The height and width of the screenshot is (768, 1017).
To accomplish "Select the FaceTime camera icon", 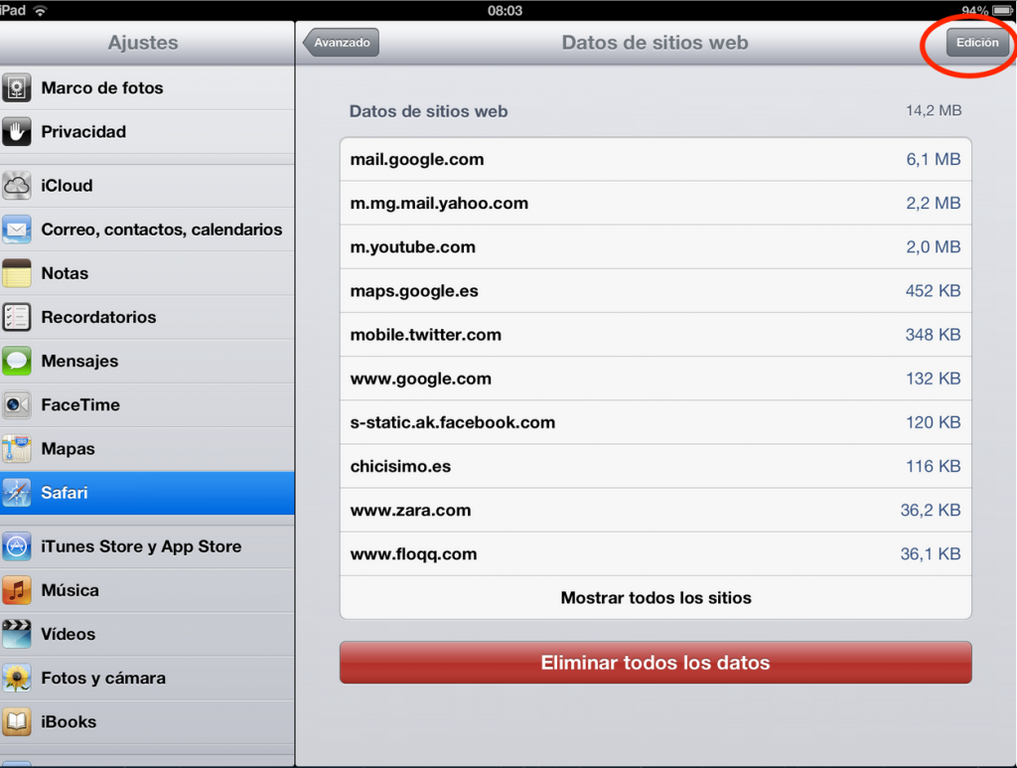I will (x=16, y=404).
